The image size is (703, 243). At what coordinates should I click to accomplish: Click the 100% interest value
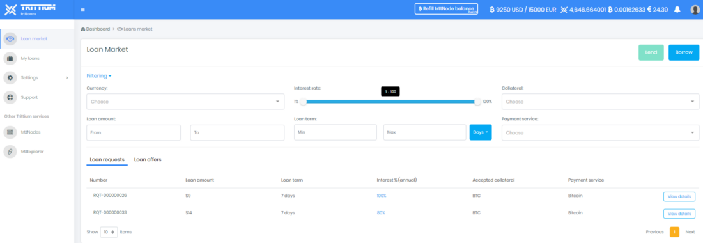point(382,196)
